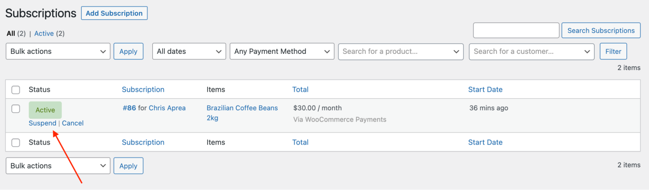649x190 pixels.
Task: Toggle the select-all checkbox in table footer
Action: pos(16,143)
